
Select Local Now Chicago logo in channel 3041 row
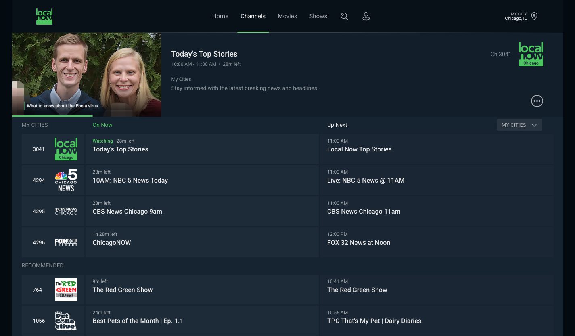click(x=66, y=149)
